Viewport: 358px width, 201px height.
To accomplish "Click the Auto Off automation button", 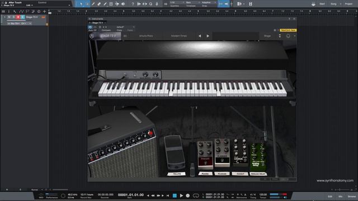I will point(92,30).
